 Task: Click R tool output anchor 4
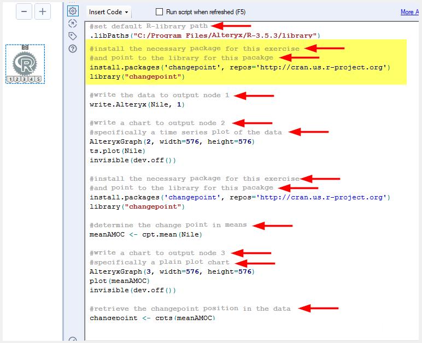pyautogui.click(x=31, y=79)
